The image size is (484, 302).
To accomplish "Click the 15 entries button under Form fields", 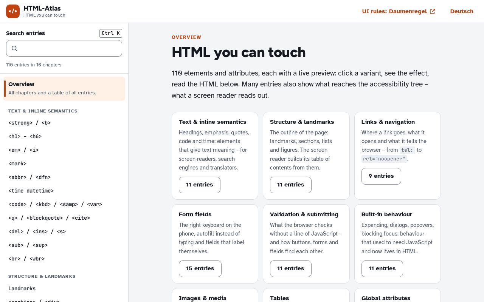I will (x=200, y=269).
